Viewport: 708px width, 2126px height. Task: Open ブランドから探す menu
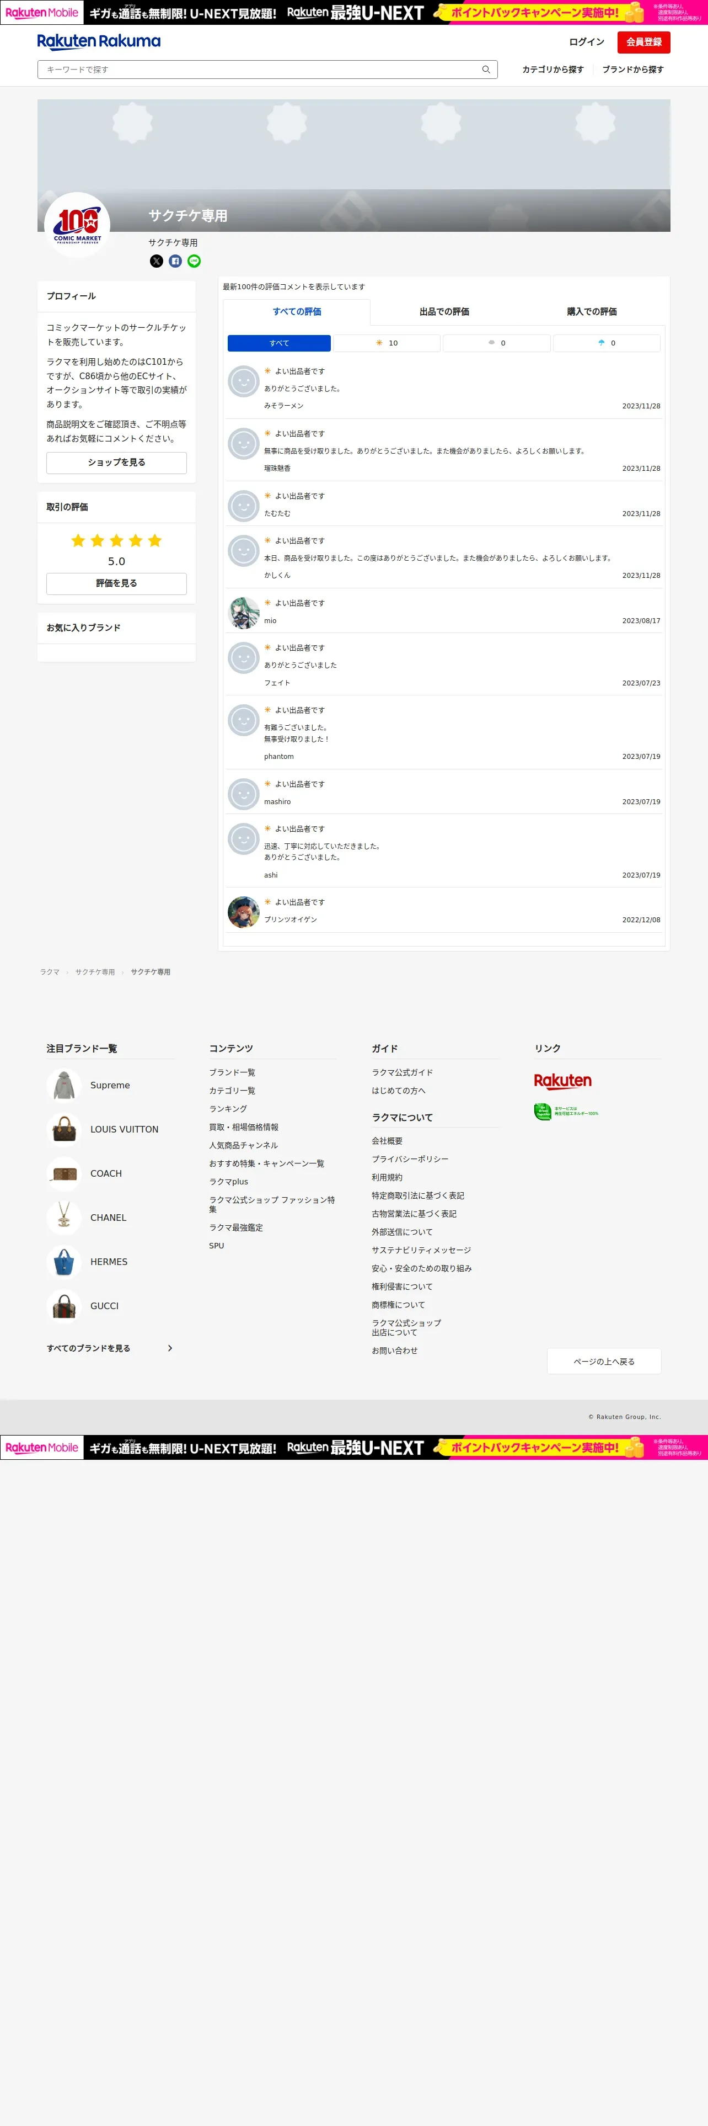click(x=633, y=70)
